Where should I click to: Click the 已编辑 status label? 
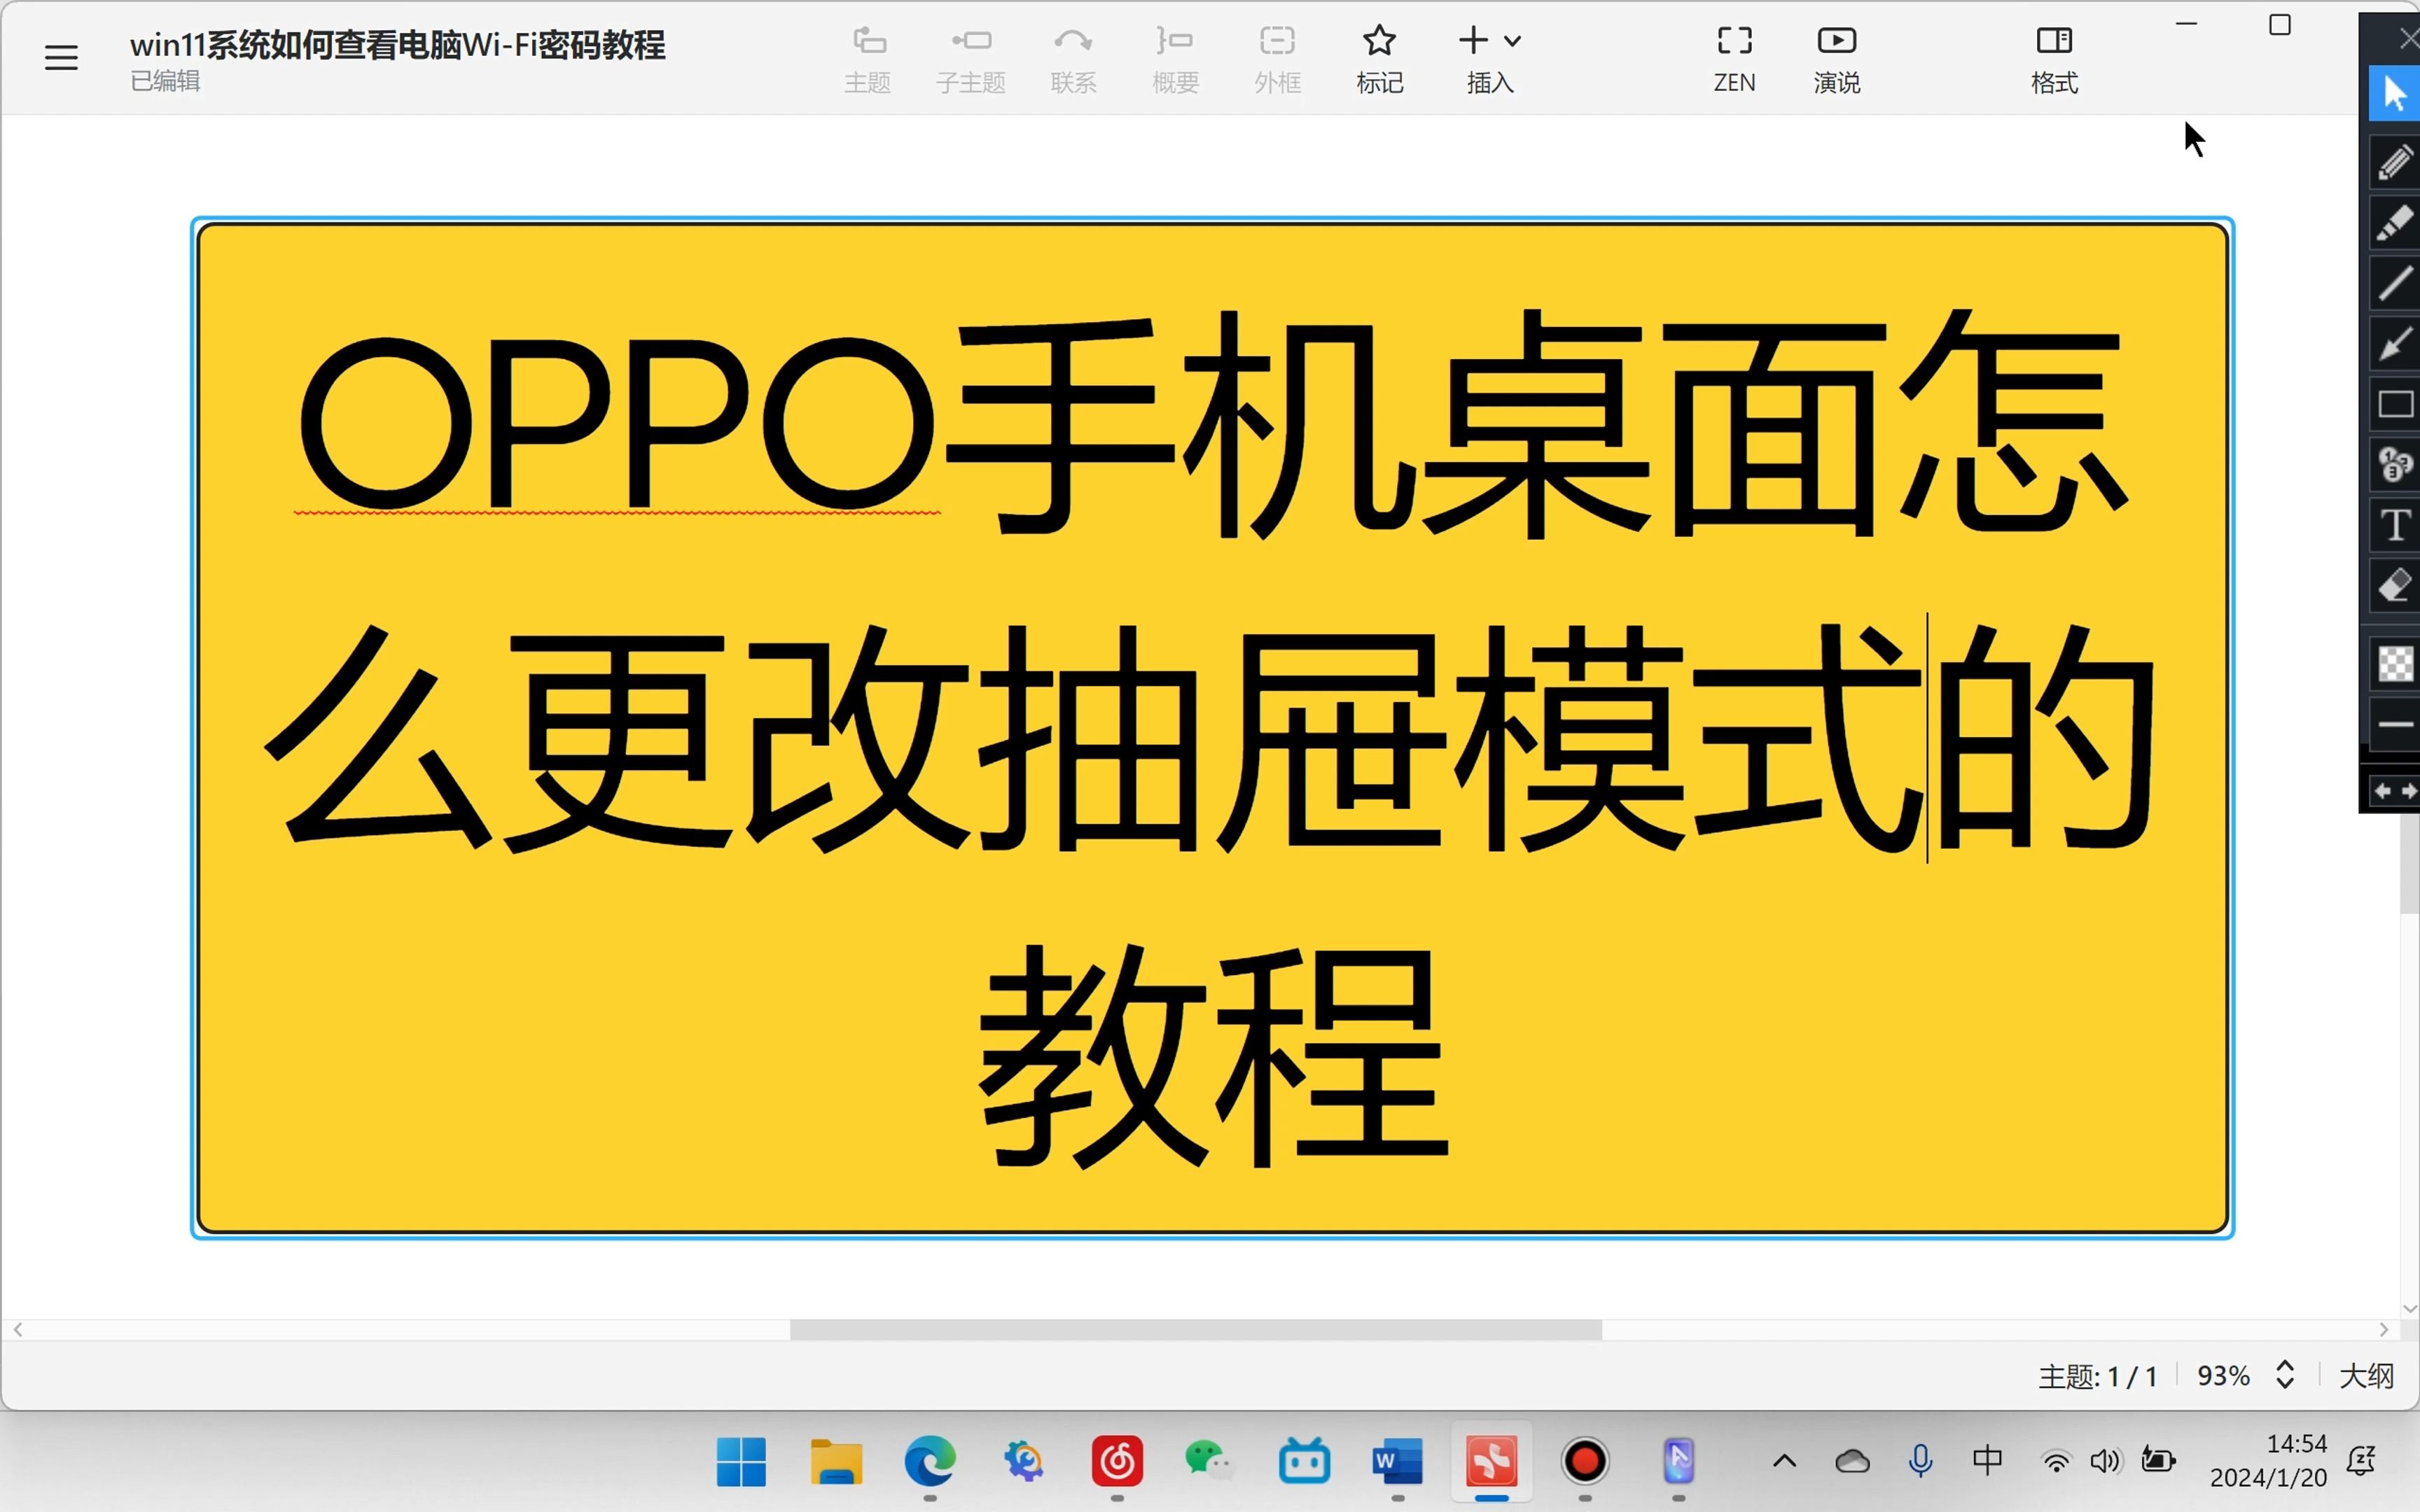[x=165, y=81]
